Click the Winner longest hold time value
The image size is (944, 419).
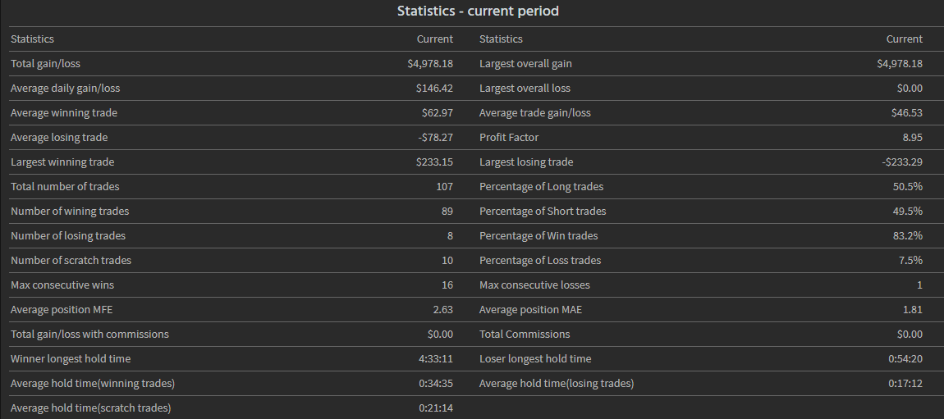click(436, 359)
